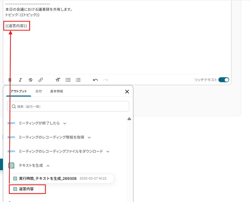
Task: Undo the last edit
Action: pyautogui.click(x=95, y=80)
